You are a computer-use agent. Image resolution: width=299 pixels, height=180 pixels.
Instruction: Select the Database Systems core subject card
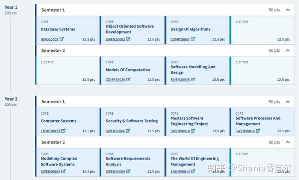click(x=67, y=30)
